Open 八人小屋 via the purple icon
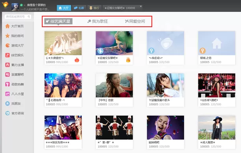 7,94
